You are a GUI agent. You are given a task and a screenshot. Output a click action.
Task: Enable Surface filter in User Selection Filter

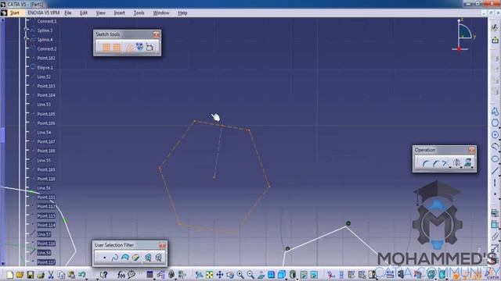[x=125, y=258]
